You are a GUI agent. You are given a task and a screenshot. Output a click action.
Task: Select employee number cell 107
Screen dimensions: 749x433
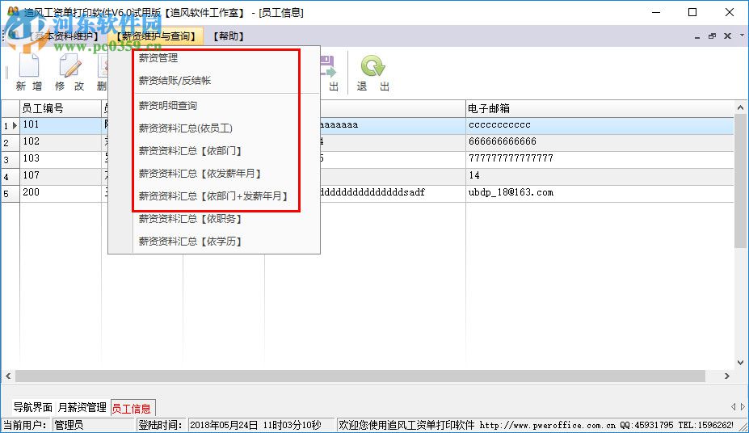pyautogui.click(x=61, y=176)
